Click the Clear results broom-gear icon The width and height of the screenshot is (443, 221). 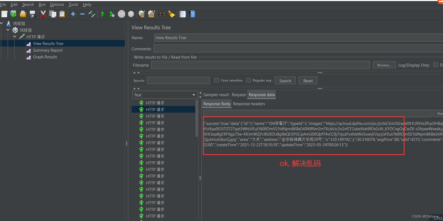pos(142,14)
